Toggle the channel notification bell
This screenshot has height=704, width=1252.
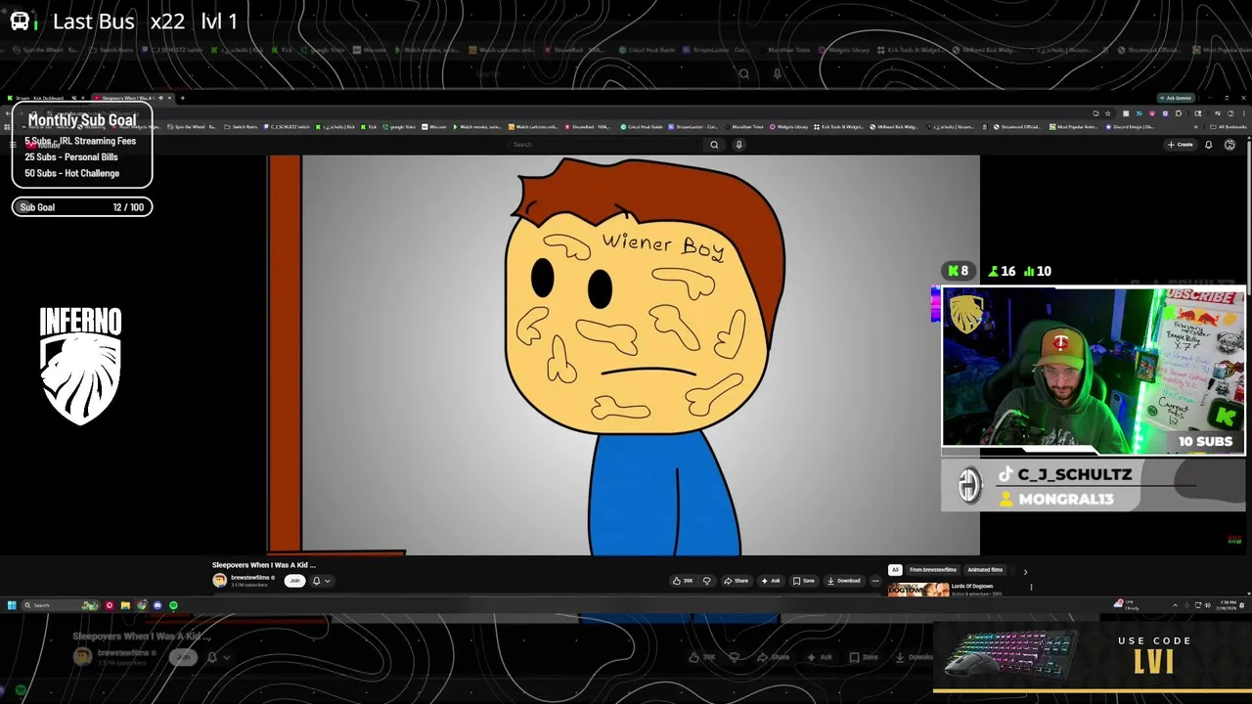tap(316, 581)
